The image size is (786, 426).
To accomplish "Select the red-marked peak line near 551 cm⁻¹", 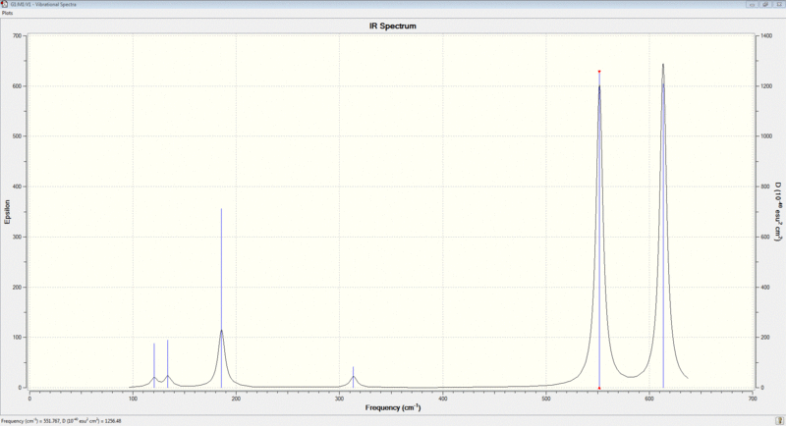I will [599, 230].
